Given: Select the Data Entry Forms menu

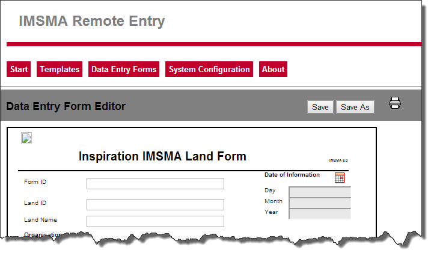Looking at the screenshot, I should (x=124, y=70).
